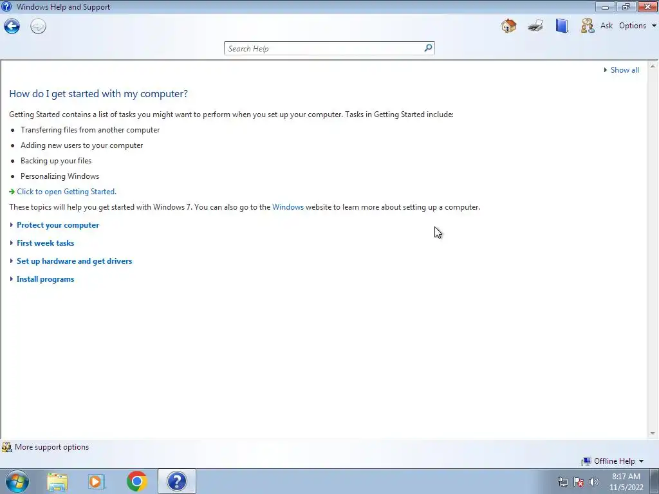Open Windows Explorer from taskbar

(57, 481)
